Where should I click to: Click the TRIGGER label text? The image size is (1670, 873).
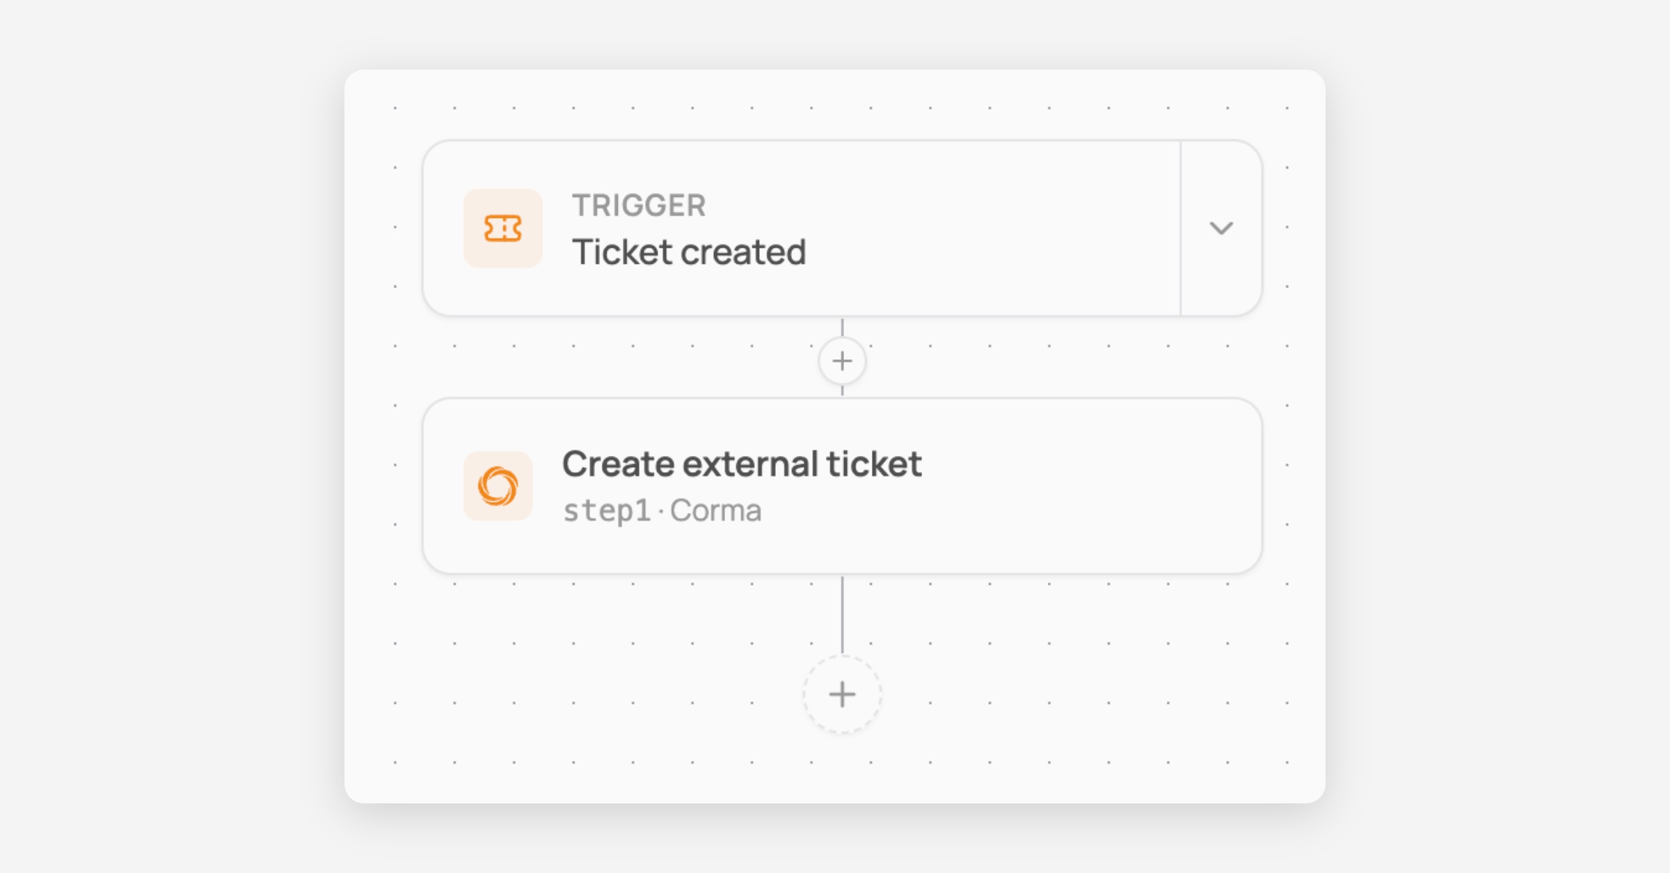pos(639,205)
